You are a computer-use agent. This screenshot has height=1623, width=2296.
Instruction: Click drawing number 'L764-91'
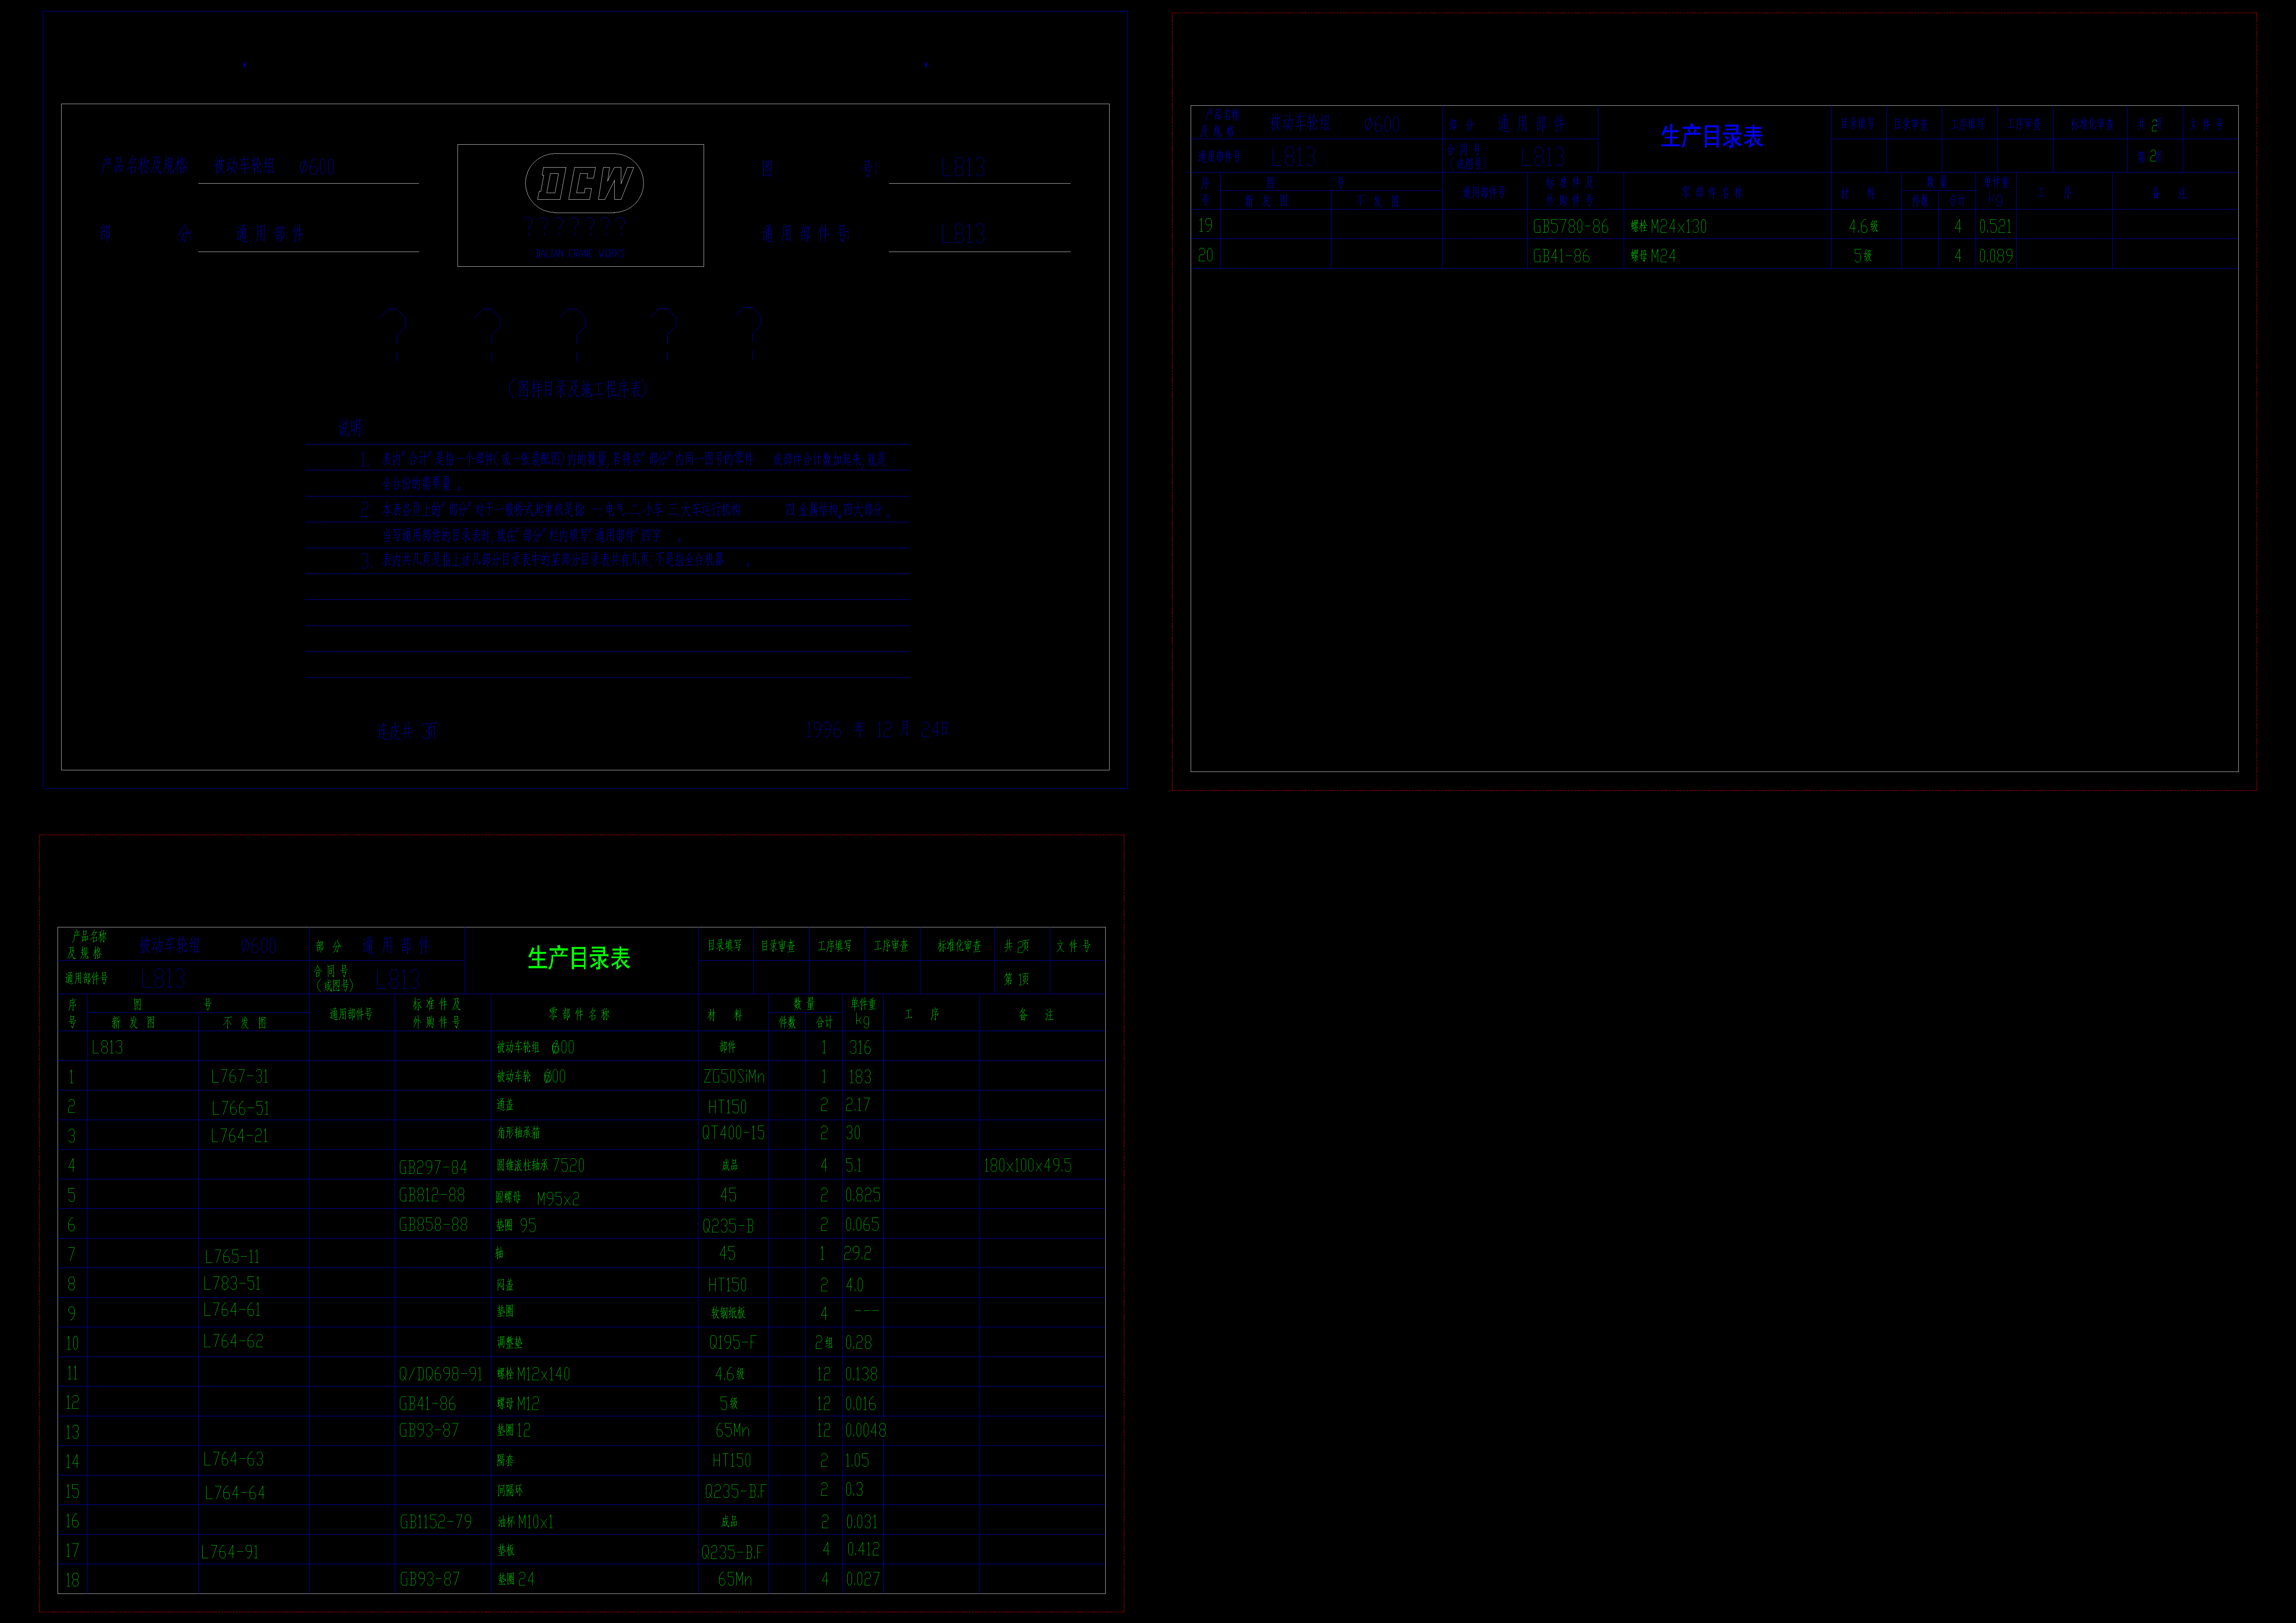230,1552
